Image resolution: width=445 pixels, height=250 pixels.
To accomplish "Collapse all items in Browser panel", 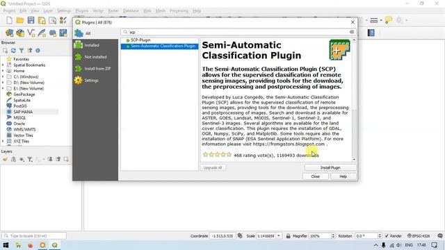I will [30, 51].
